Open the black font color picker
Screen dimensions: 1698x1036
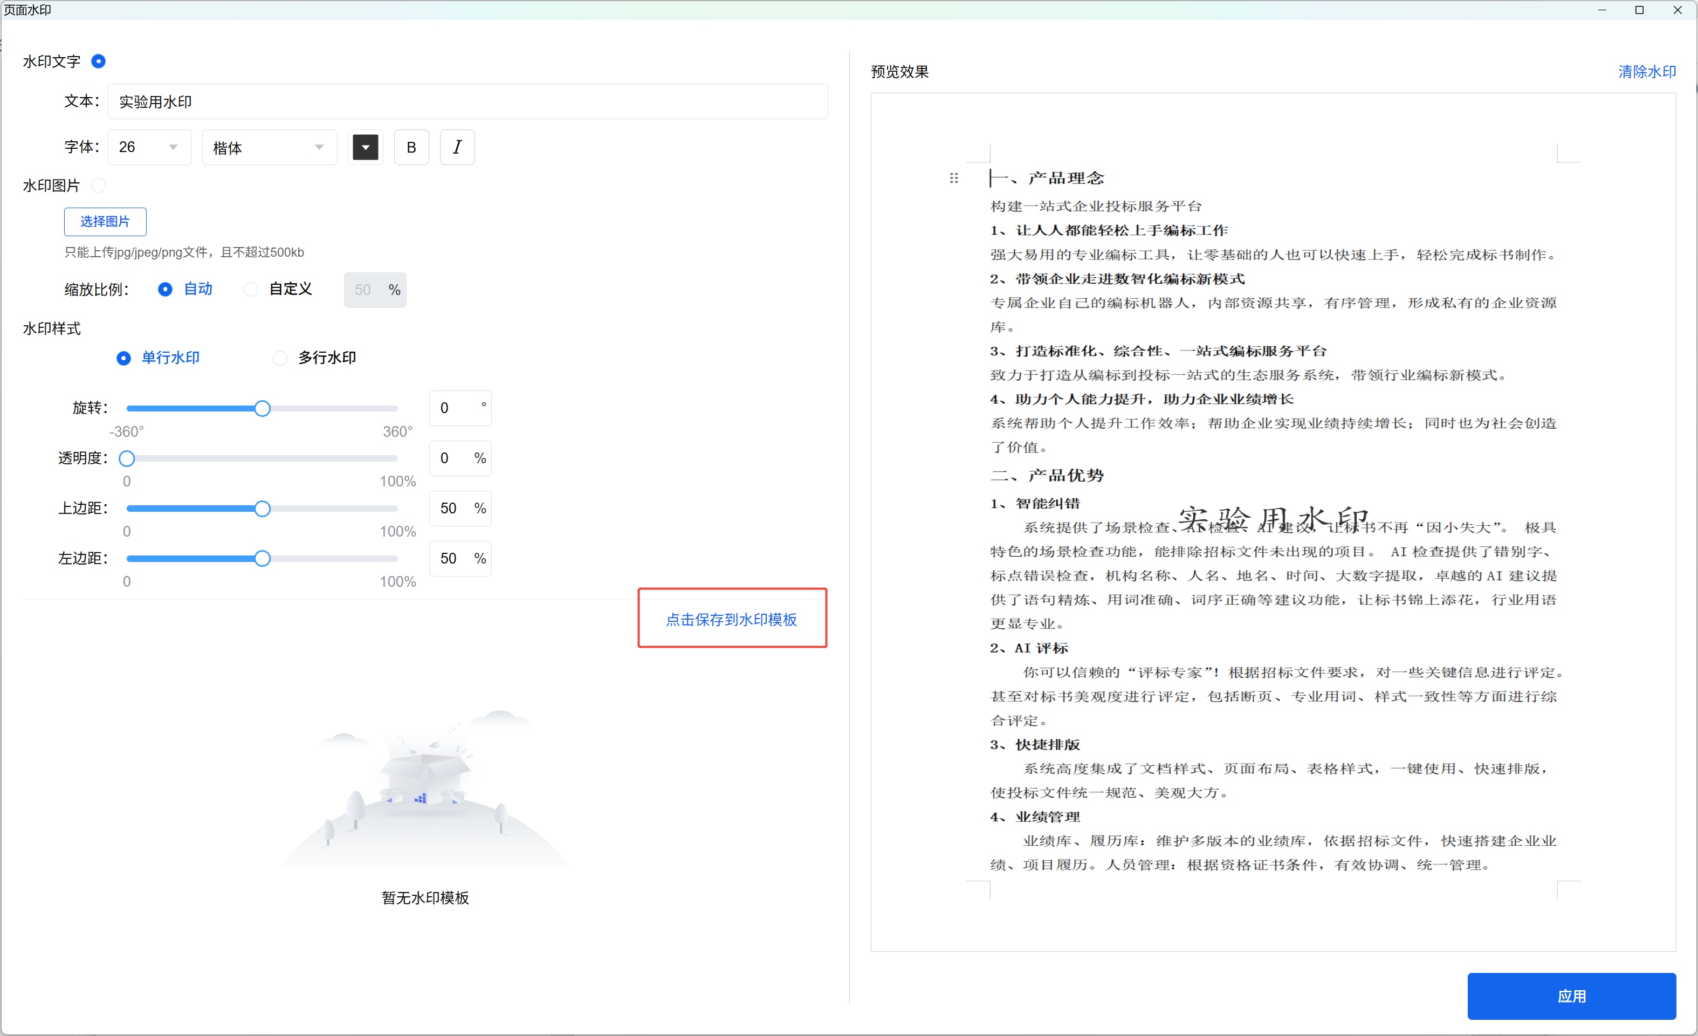click(365, 147)
